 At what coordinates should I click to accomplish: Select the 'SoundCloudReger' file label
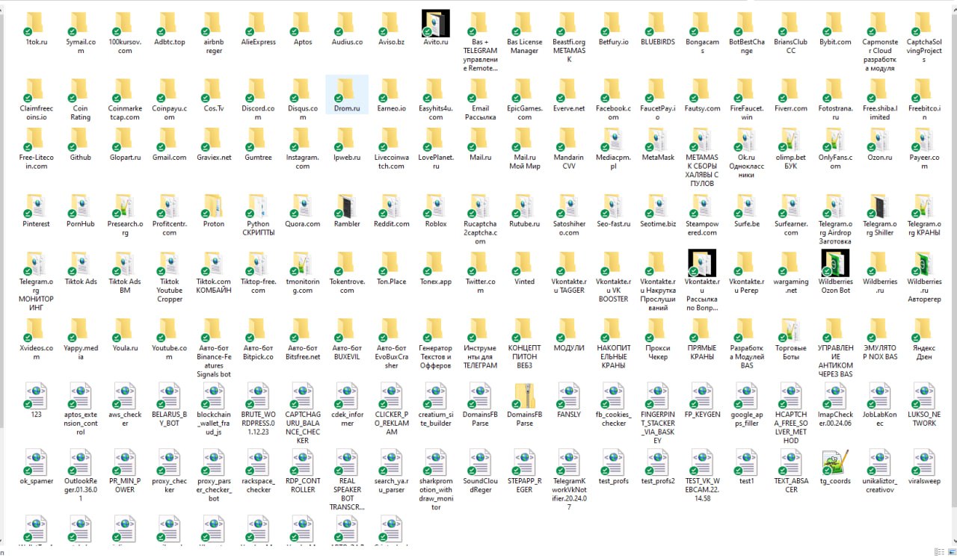(480, 486)
